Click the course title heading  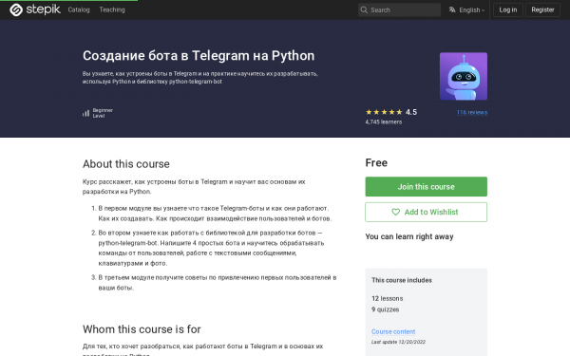[x=199, y=56]
